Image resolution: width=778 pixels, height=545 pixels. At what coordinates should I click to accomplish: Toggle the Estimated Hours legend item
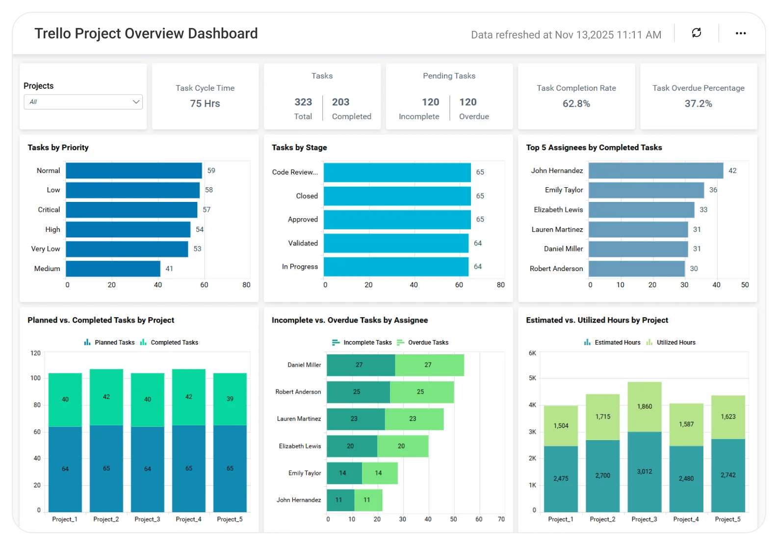tap(612, 343)
